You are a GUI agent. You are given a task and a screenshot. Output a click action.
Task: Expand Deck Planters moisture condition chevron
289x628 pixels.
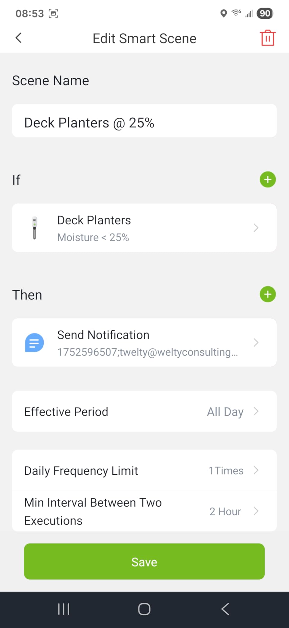coord(256,228)
